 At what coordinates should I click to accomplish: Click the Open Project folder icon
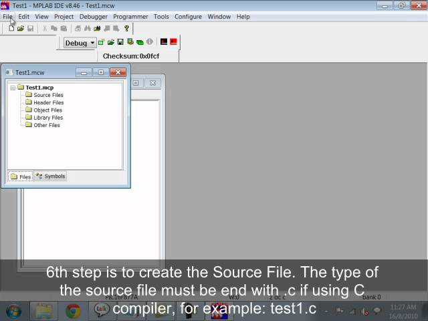pyautogui.click(x=111, y=42)
